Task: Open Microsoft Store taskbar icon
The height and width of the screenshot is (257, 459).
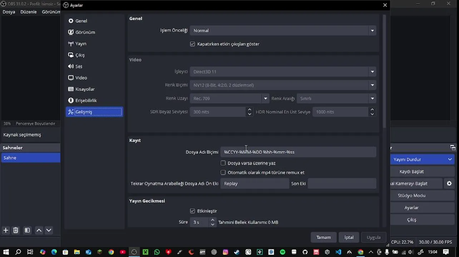Action: (x=65, y=252)
